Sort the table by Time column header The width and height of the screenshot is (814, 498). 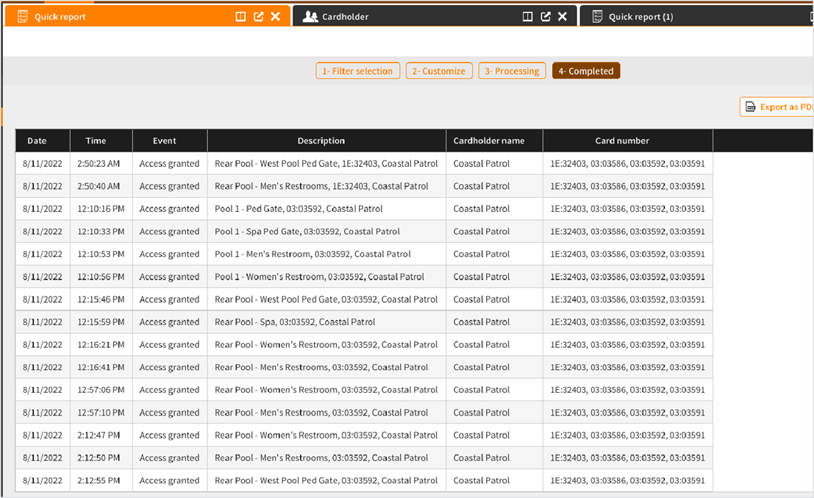point(96,141)
